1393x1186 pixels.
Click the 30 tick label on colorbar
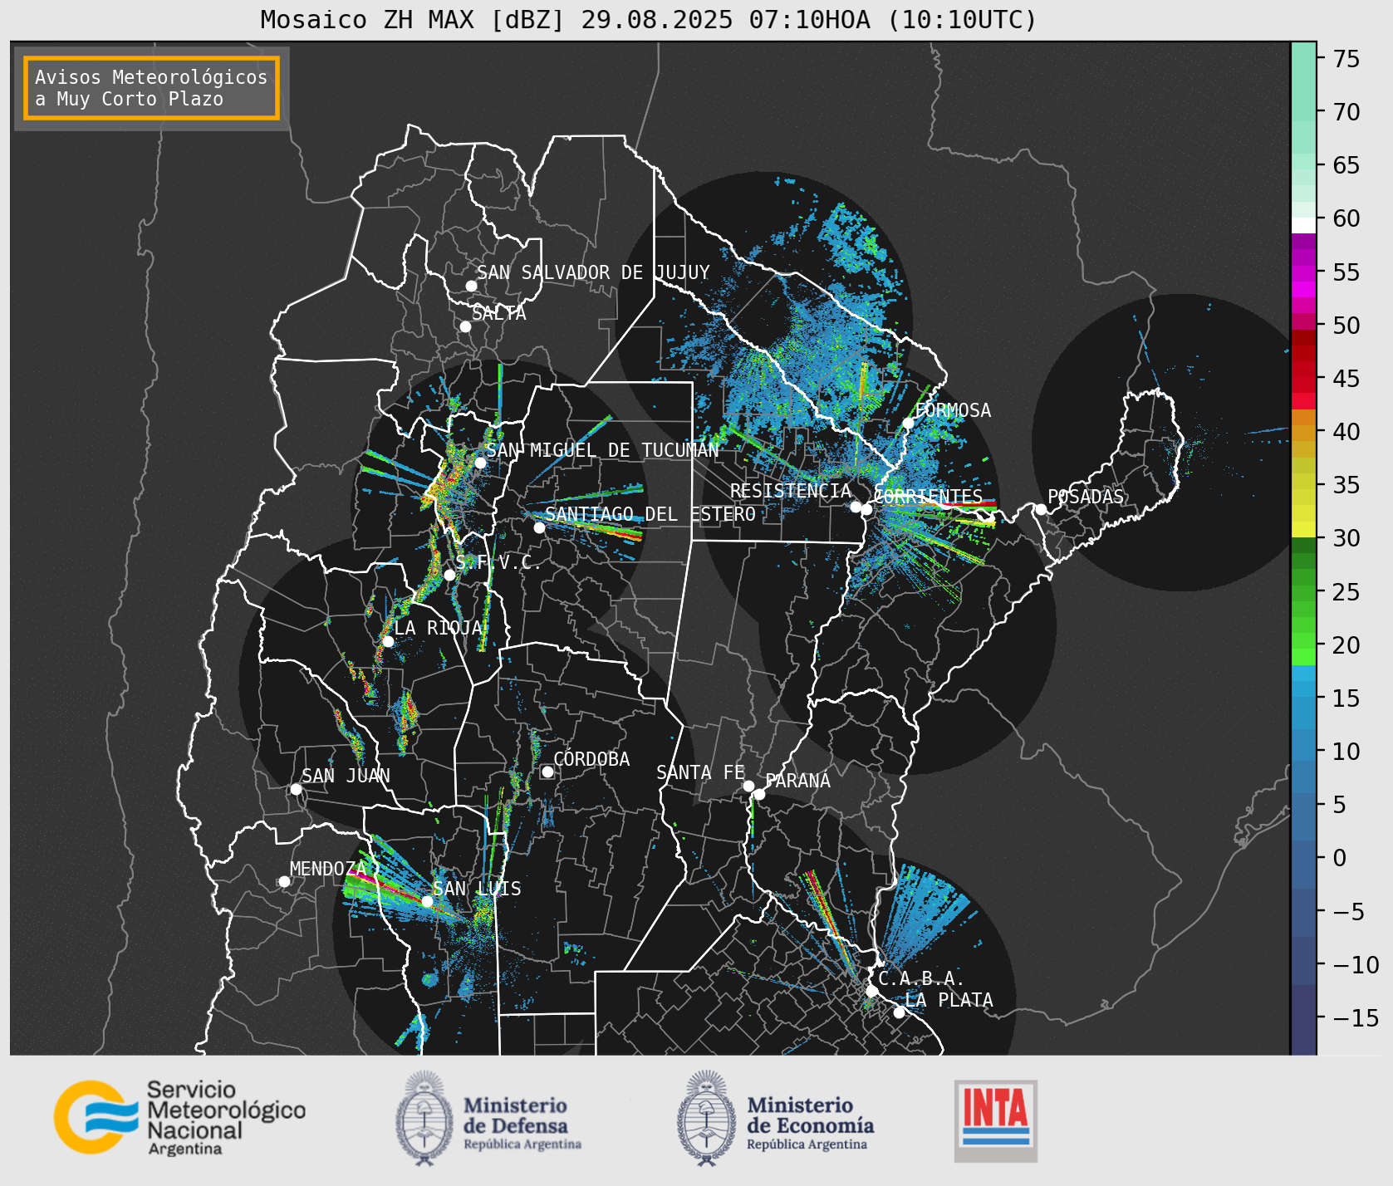tap(1346, 538)
